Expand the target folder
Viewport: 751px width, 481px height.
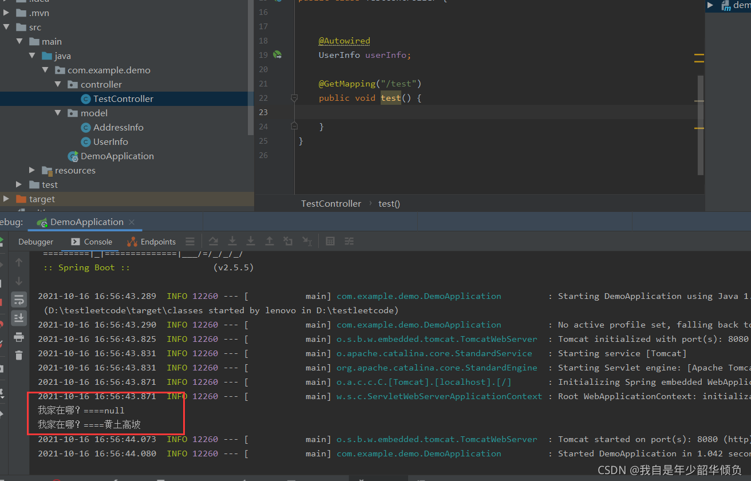(x=6, y=199)
